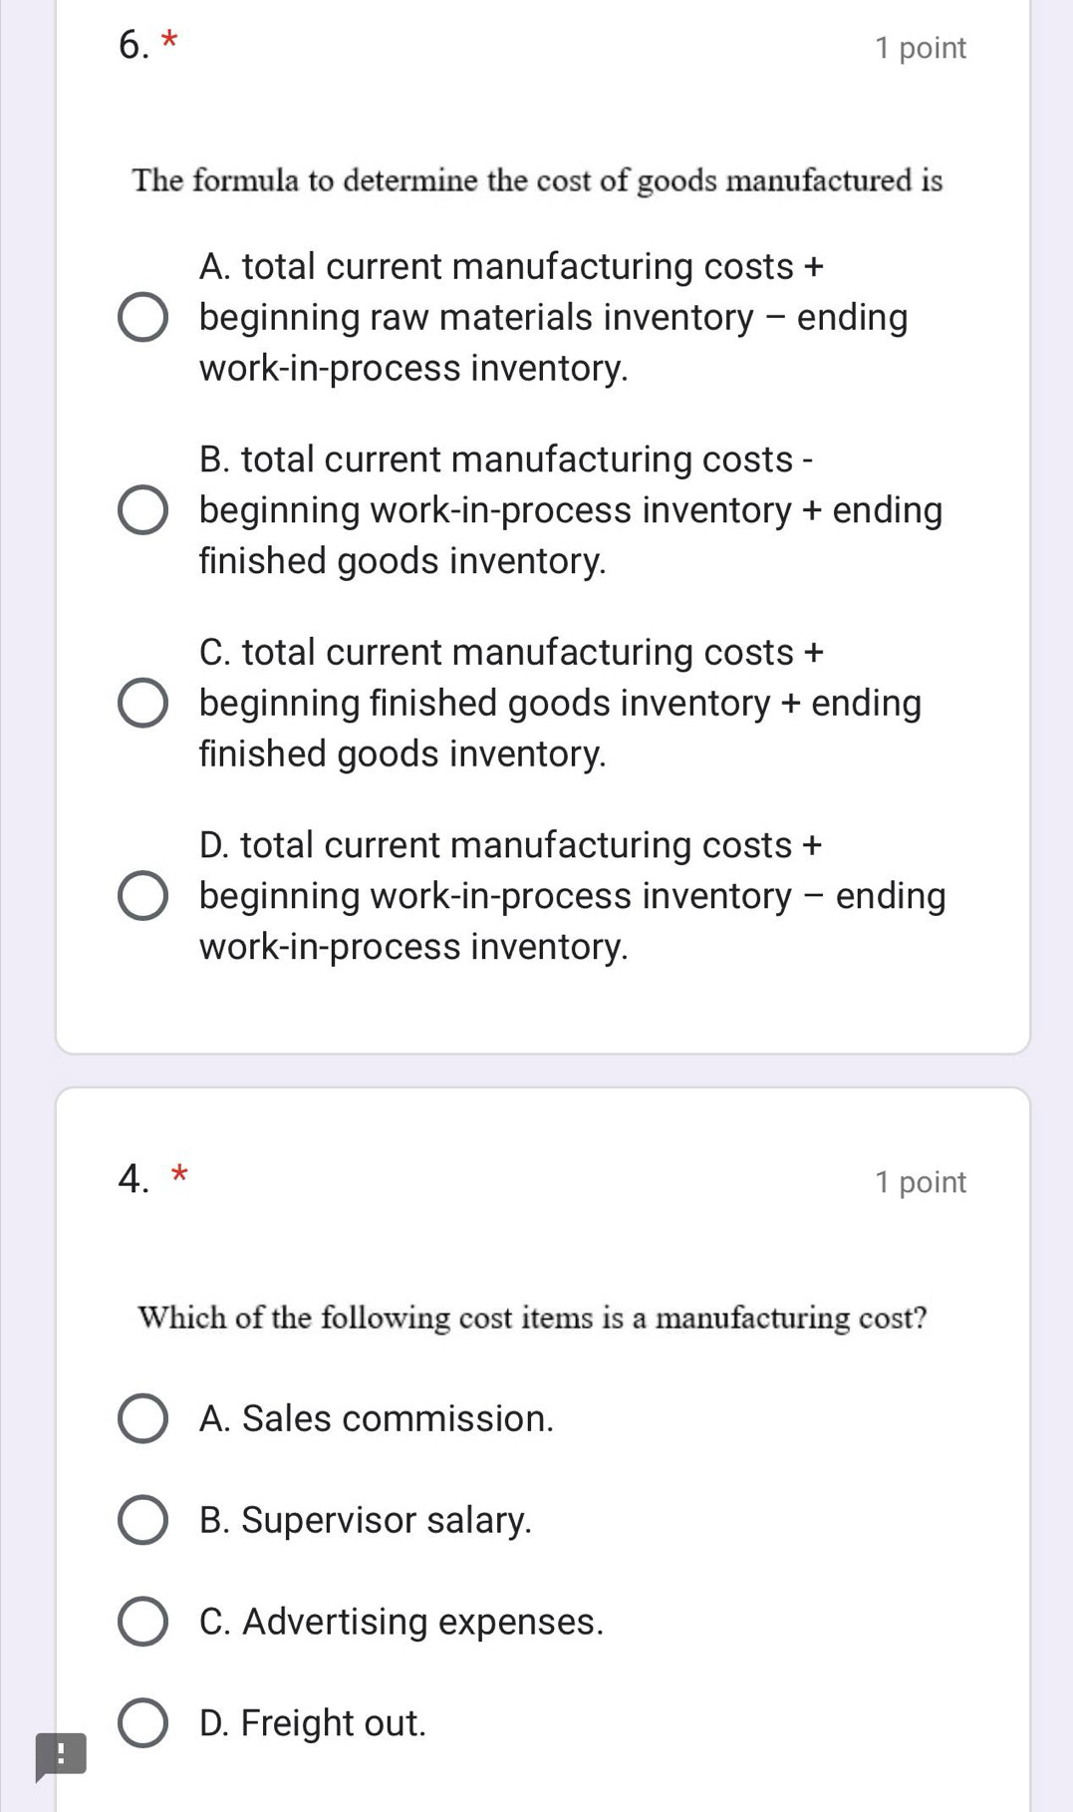
Task: Click the red required asterisk on question 4
Action: tap(179, 1173)
